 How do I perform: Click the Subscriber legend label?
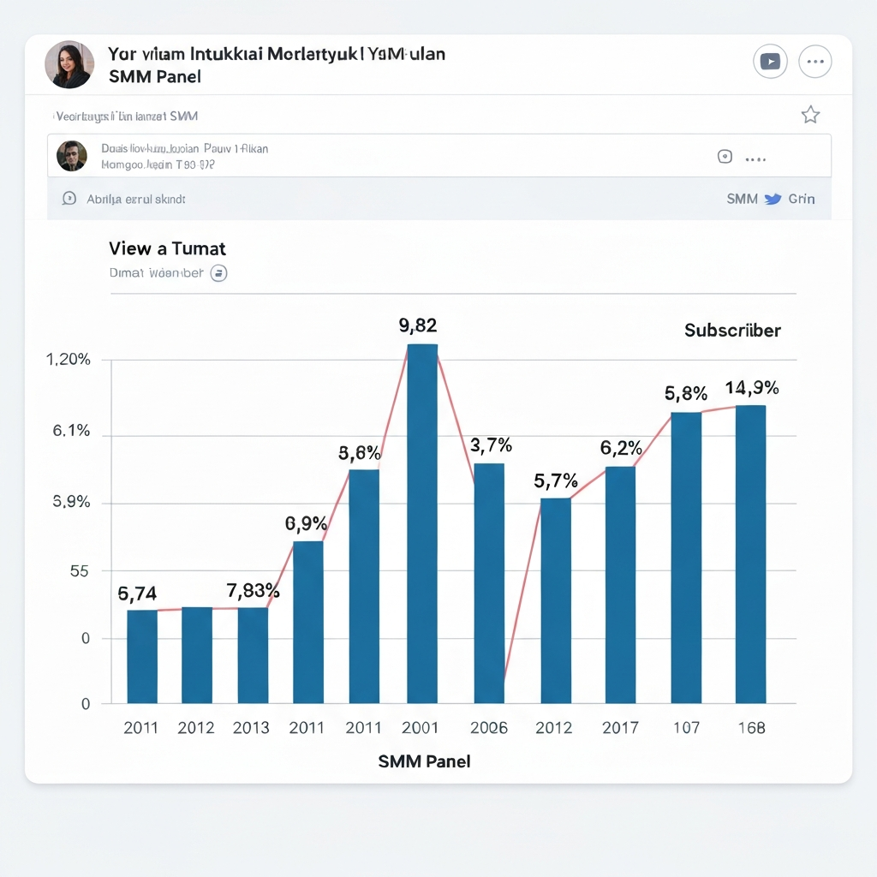732,331
